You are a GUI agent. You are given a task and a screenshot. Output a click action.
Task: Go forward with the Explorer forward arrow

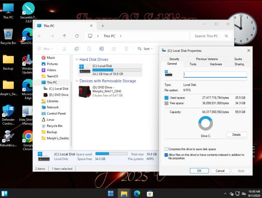click(52, 36)
